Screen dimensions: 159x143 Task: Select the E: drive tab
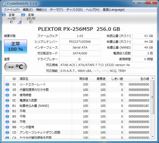12,18
